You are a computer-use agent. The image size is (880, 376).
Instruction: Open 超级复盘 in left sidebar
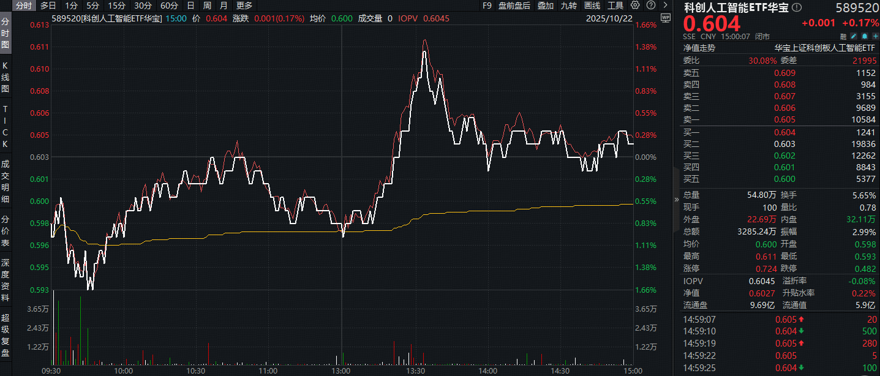(6, 335)
